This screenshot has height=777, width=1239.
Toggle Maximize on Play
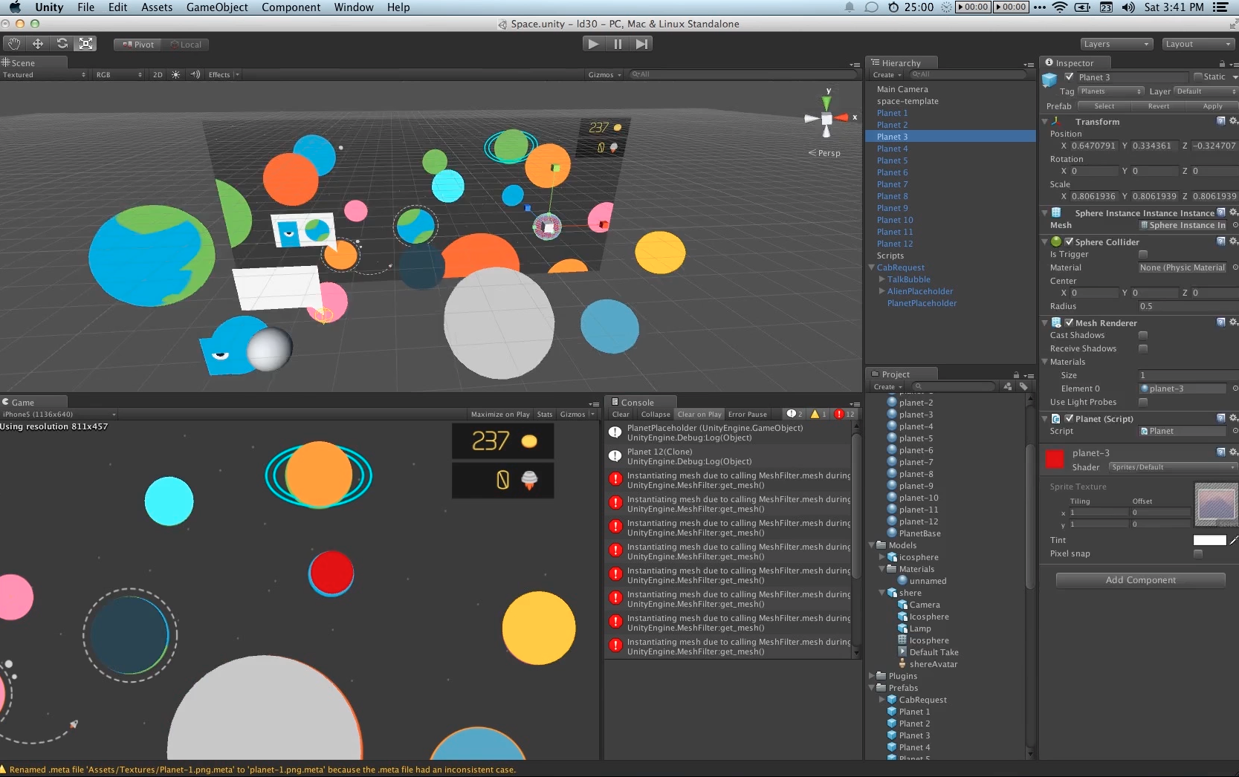[x=500, y=414]
